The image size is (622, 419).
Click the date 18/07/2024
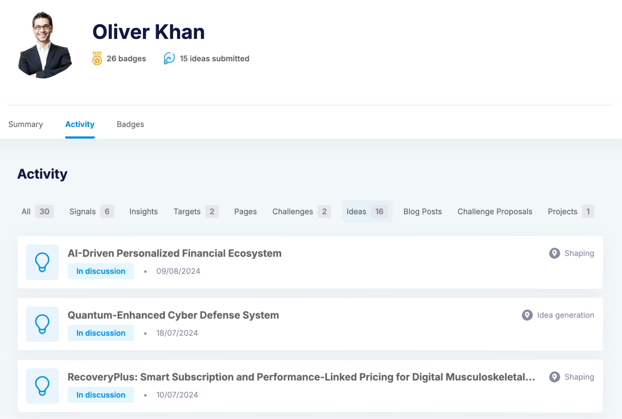[x=177, y=333]
